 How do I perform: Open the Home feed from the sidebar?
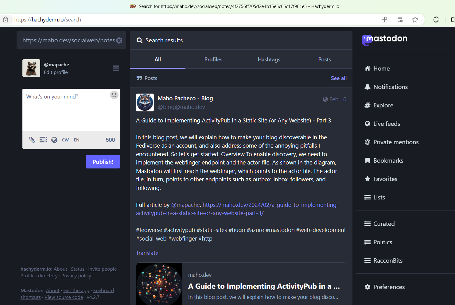[381, 68]
